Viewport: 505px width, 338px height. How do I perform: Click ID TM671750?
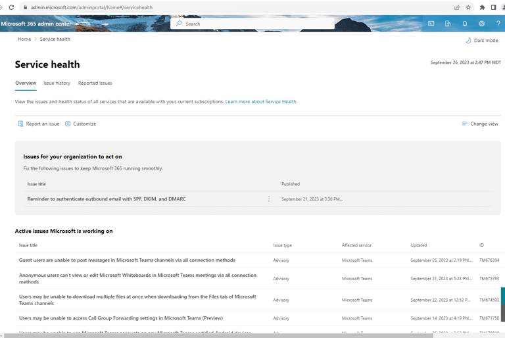489,318
